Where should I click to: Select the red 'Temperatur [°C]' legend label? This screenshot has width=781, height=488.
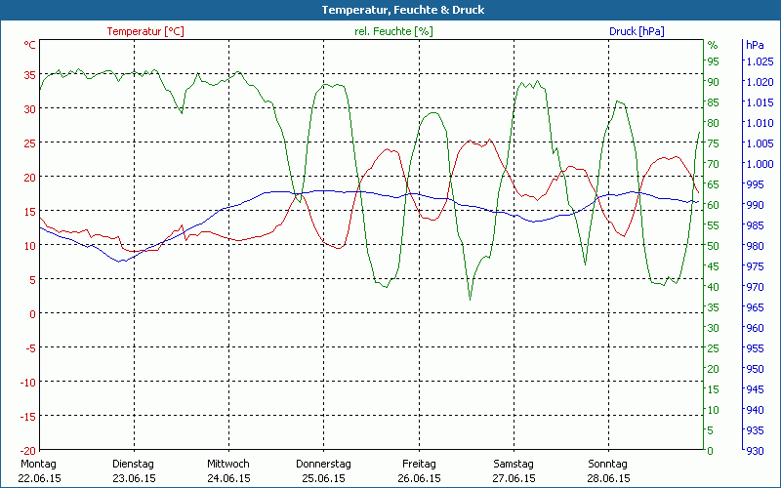[x=145, y=31]
